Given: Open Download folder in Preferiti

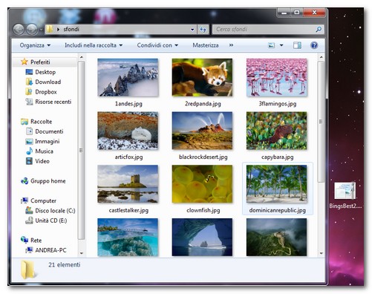Looking at the screenshot, I should (x=48, y=82).
